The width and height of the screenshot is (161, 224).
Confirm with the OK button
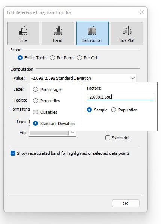[x=126, y=204]
